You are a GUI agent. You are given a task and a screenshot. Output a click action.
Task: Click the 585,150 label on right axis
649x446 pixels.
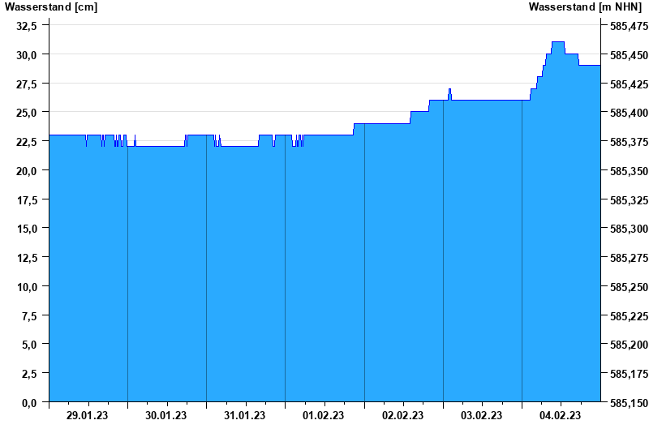tap(630, 402)
